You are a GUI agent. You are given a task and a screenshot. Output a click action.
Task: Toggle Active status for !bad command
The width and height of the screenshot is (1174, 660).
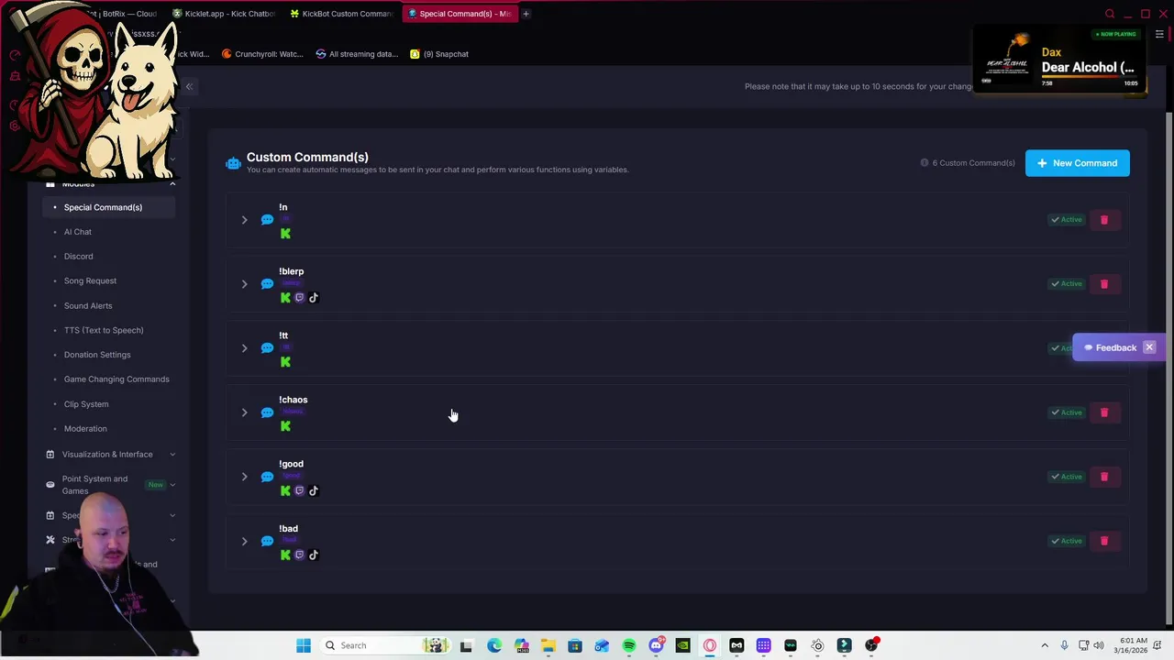[1067, 541]
